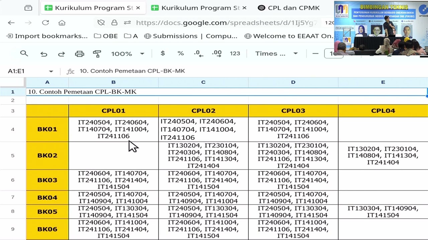This screenshot has height=240, width=428.
Task: Open the 123 number formats menu
Action: point(235,53)
